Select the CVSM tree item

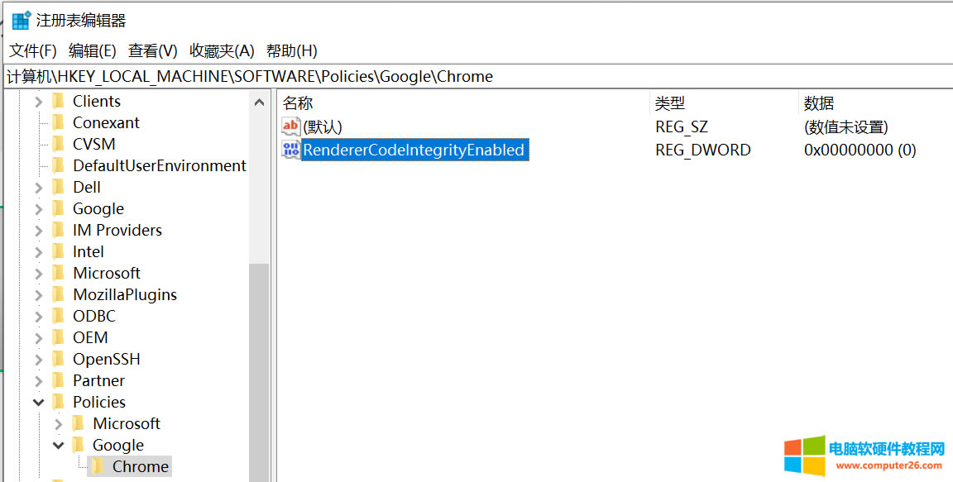coord(93,144)
